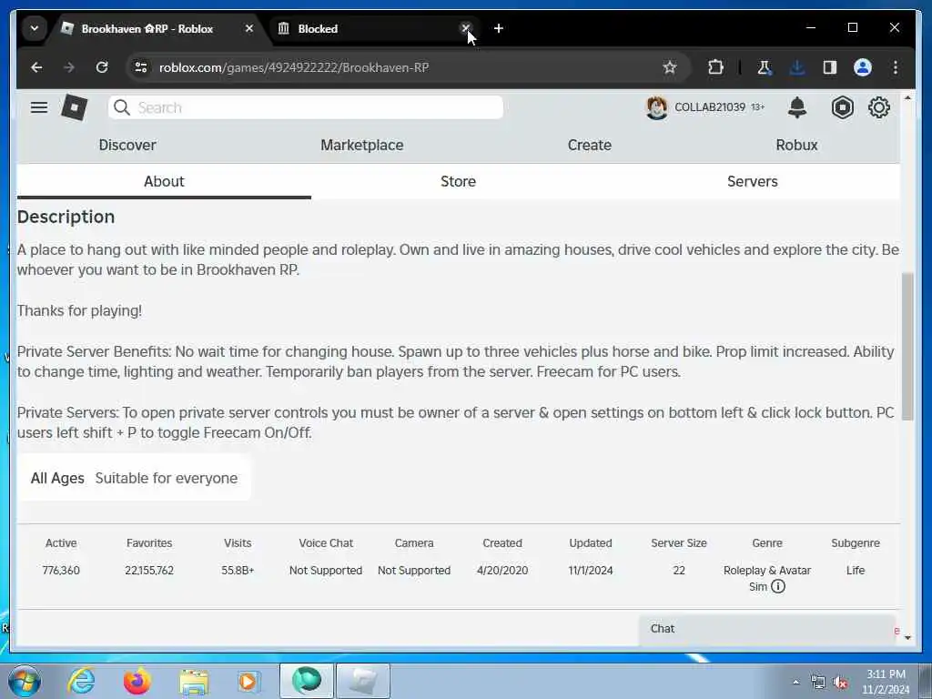Open the tab search dropdown
The image size is (932, 699).
pyautogui.click(x=35, y=28)
